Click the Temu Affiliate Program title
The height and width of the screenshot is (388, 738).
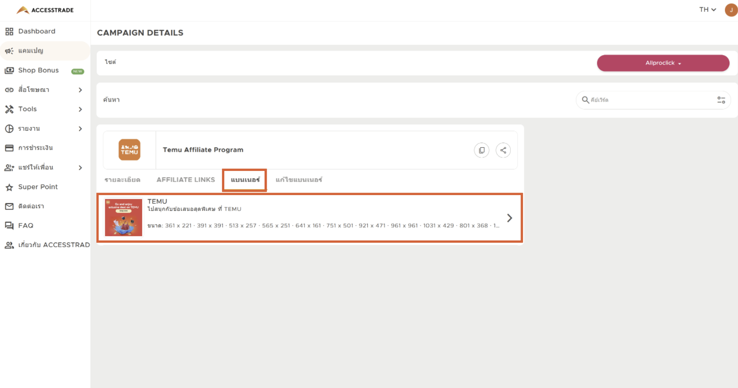[203, 150]
